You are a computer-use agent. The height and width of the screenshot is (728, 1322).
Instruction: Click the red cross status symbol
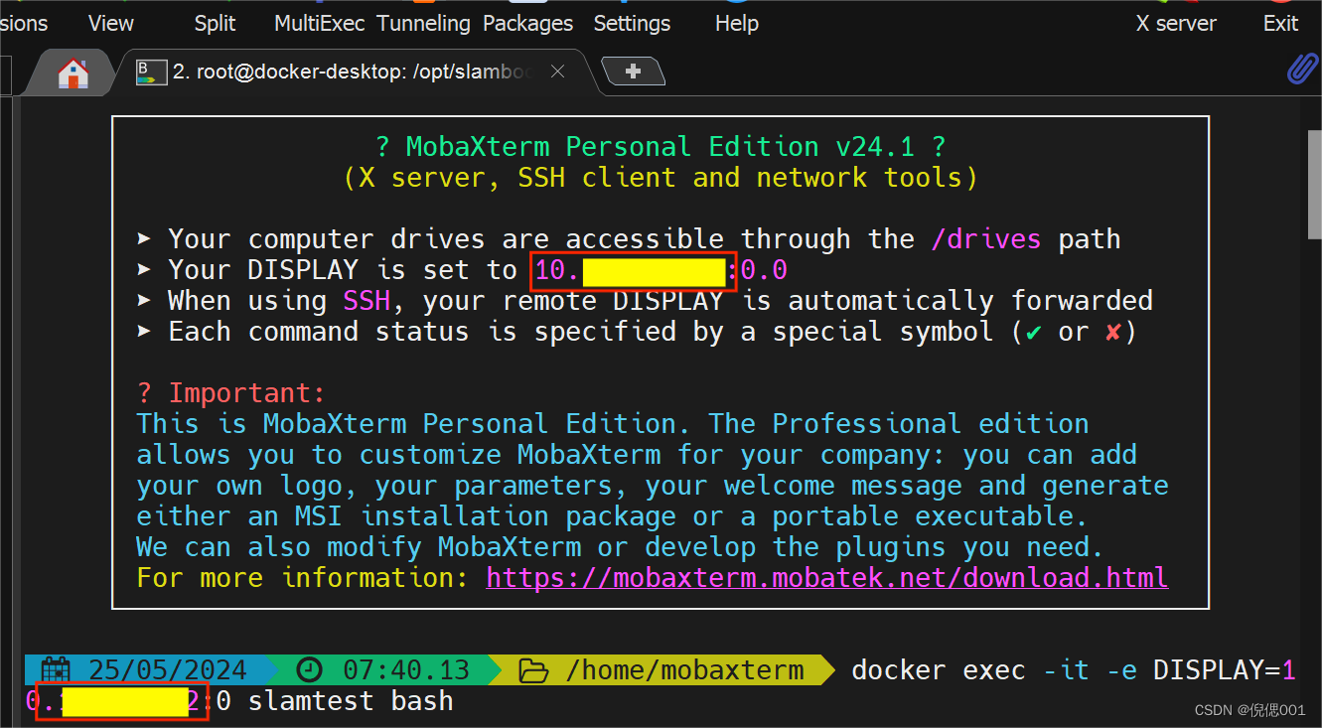pos(1112,332)
